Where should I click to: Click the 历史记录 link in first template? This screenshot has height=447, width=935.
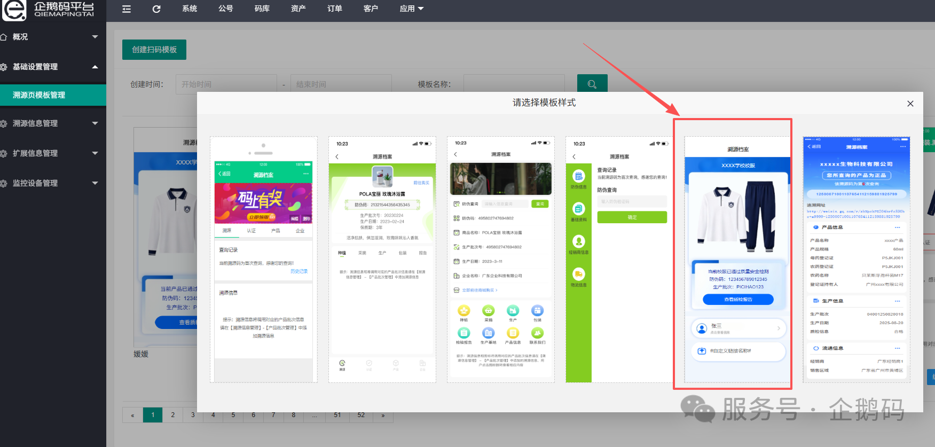(x=299, y=271)
